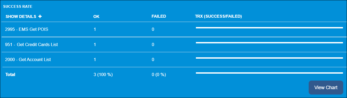Click the 3 (100 %) total OK value
This screenshot has width=347, height=98.
tap(103, 74)
